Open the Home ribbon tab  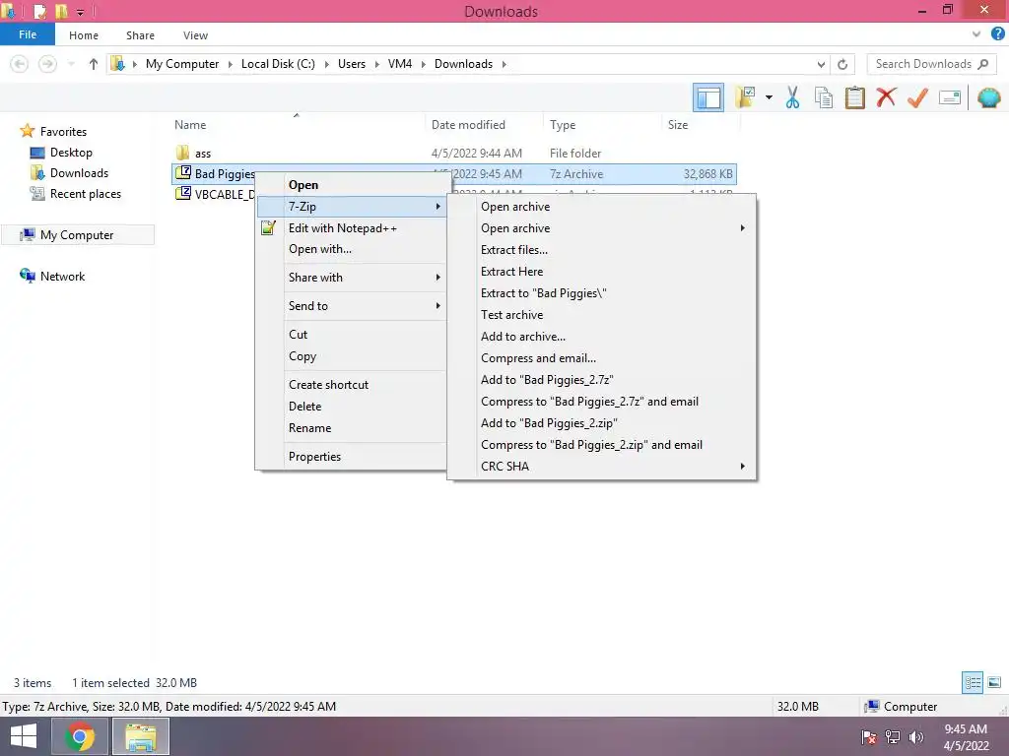pyautogui.click(x=84, y=35)
